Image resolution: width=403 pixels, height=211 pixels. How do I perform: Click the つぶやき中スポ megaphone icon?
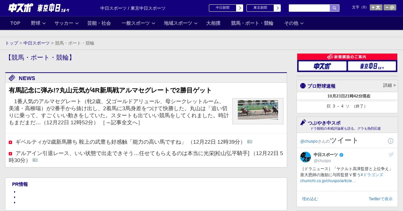pos(303,123)
